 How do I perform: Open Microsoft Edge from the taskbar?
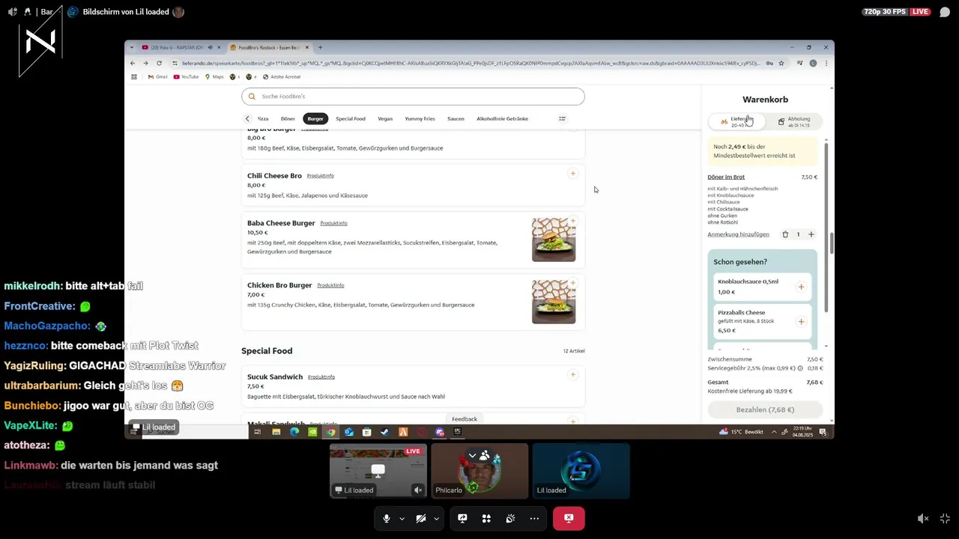click(x=294, y=432)
